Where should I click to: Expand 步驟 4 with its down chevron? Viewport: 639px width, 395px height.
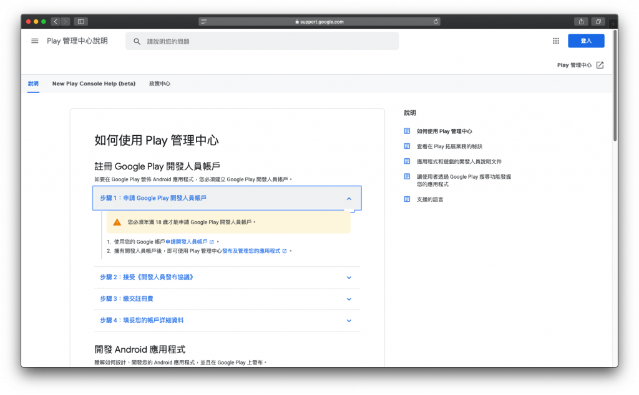(x=349, y=321)
